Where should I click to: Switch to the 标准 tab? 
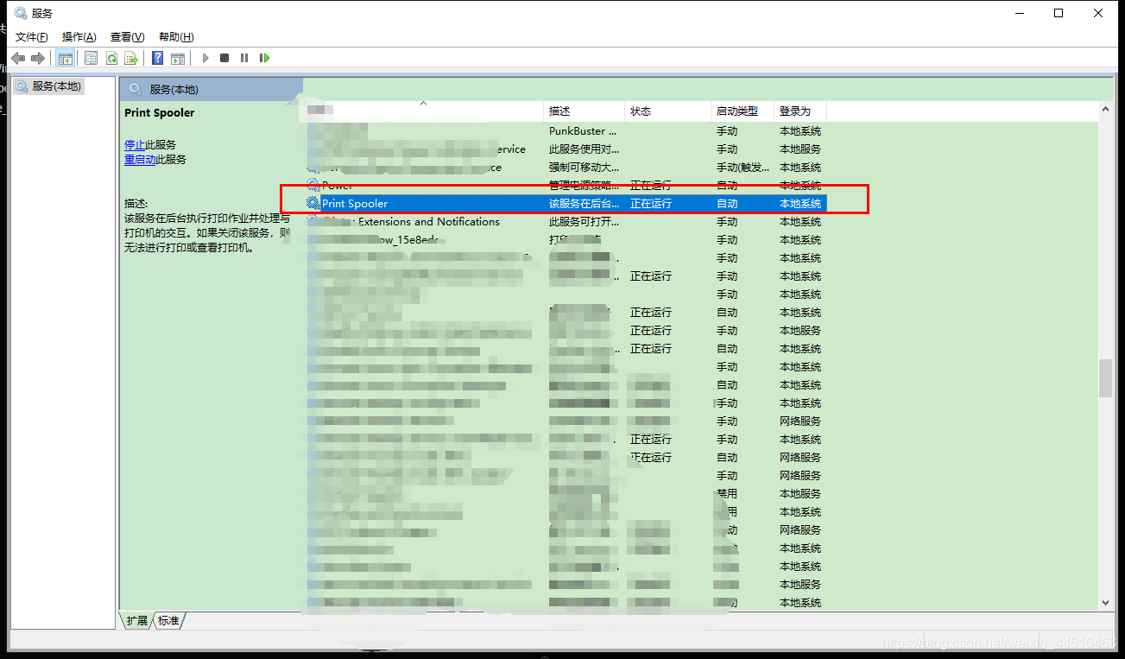point(169,620)
